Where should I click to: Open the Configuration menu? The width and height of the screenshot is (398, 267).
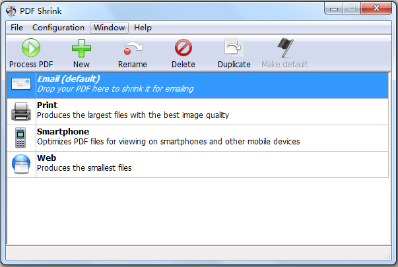click(x=58, y=28)
